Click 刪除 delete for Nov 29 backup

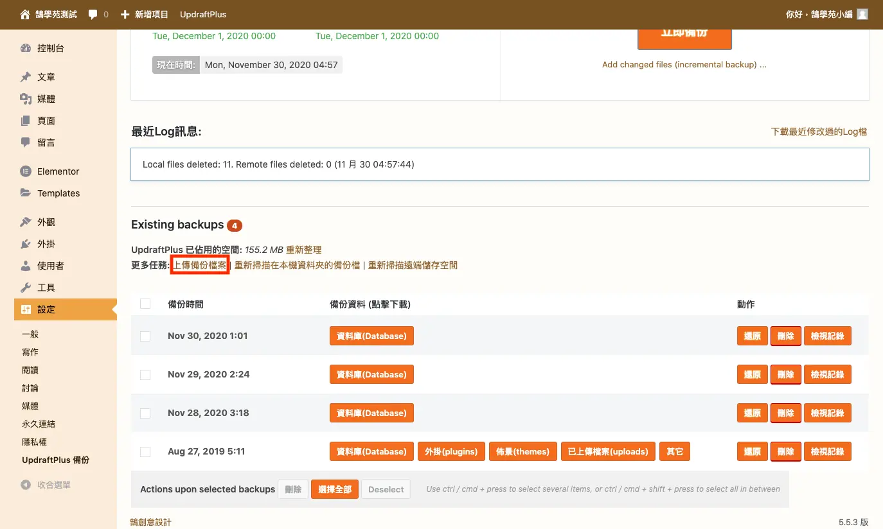coord(786,374)
